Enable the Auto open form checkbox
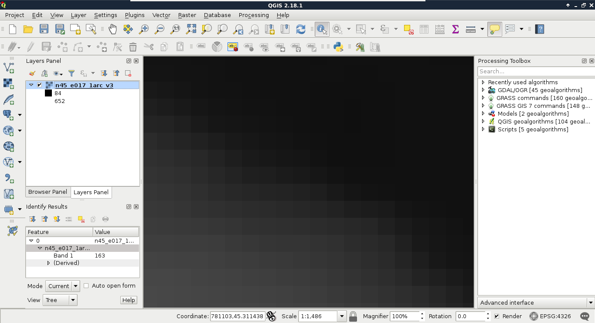 [x=86, y=286]
